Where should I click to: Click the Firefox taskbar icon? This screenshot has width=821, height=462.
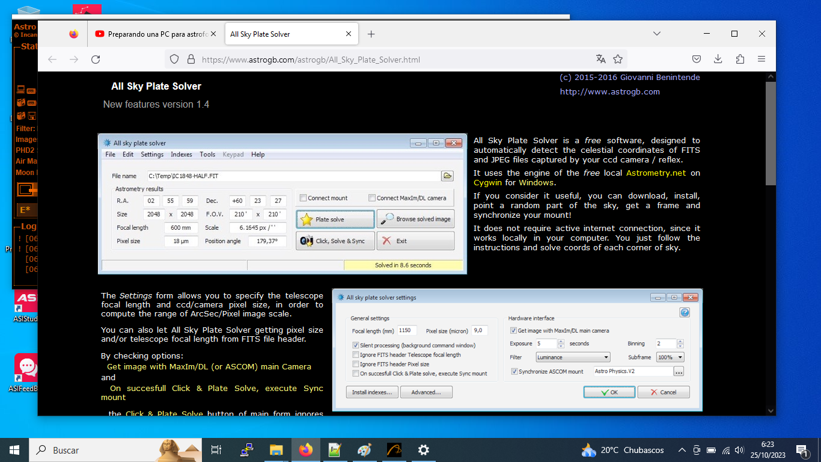click(x=305, y=450)
